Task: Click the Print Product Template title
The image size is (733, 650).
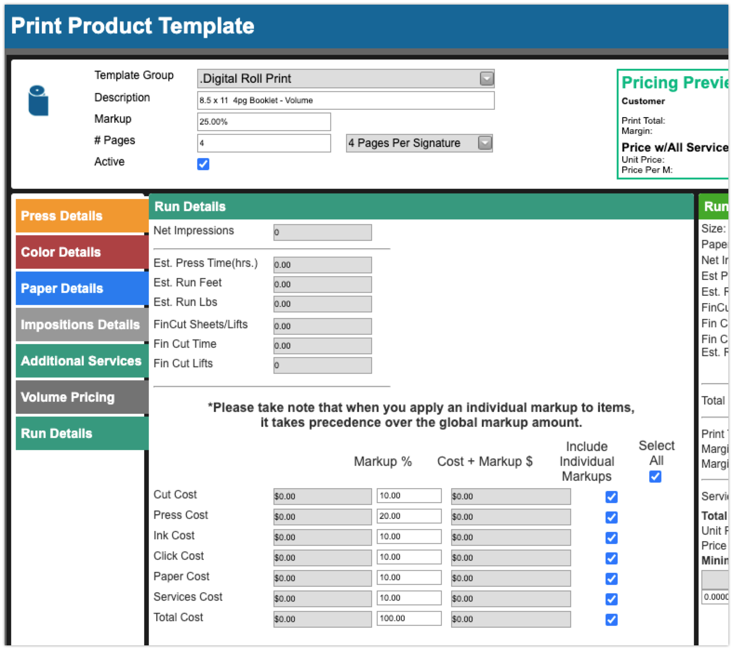Action: coord(133,26)
